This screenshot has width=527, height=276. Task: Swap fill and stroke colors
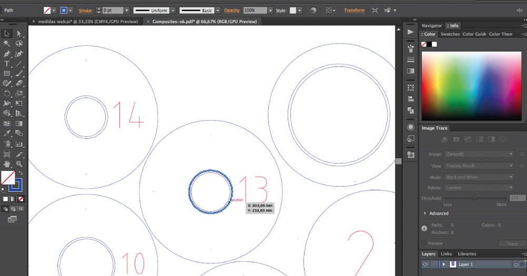(x=21, y=172)
